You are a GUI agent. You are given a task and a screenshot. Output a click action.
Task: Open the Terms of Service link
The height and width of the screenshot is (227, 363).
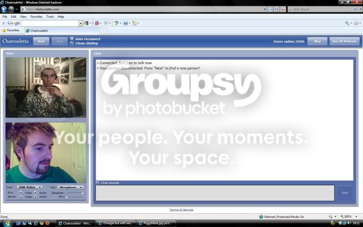(x=181, y=210)
